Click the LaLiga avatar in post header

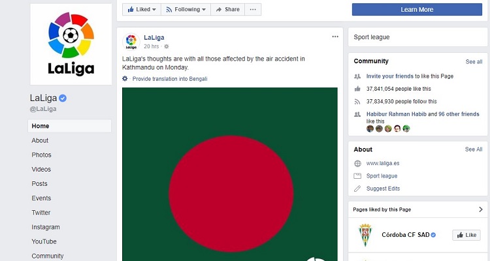point(131,41)
